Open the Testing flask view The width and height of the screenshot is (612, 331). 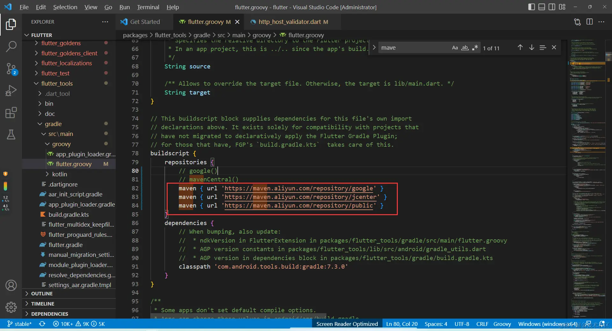[11, 135]
